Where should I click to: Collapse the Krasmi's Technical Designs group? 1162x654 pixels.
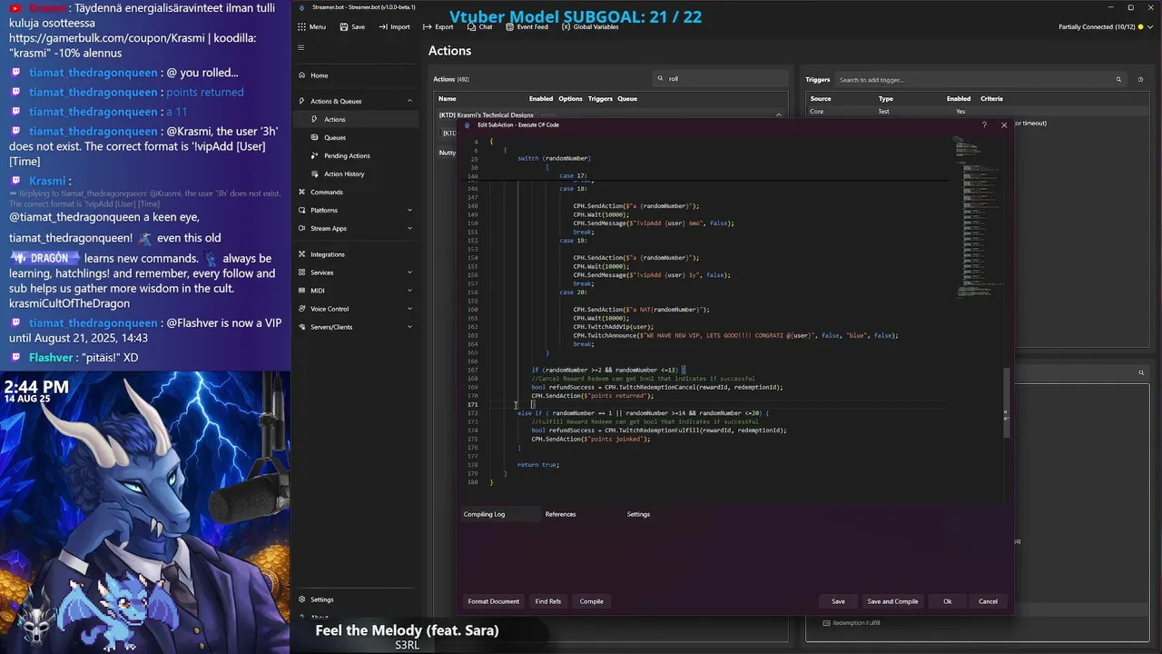pyautogui.click(x=778, y=115)
